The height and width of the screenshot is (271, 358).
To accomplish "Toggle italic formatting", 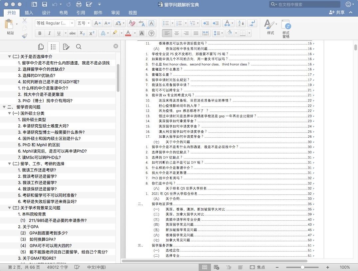I will 50,33.
